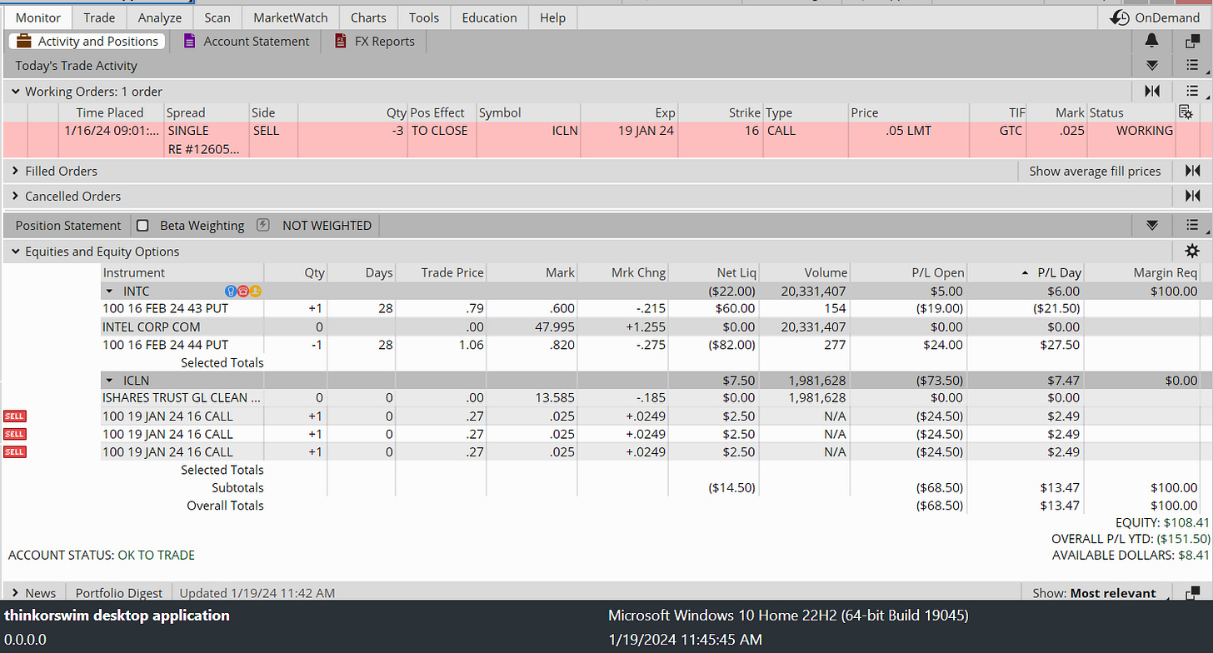Expand the Filled Orders section
Screen dimensions: 1213x653
(16, 171)
